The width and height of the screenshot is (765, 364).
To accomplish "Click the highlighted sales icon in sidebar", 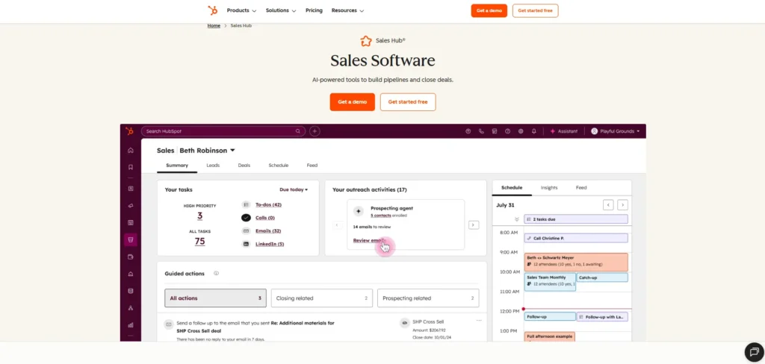I will pos(130,239).
